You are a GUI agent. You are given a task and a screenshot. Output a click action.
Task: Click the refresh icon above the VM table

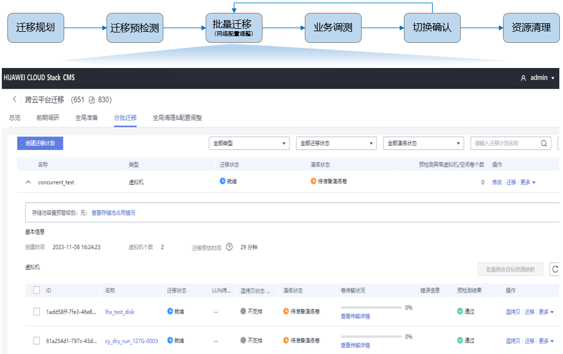(555, 269)
